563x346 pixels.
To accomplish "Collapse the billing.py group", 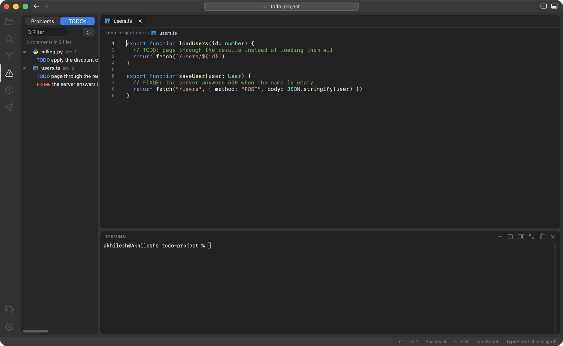I will [x=24, y=52].
